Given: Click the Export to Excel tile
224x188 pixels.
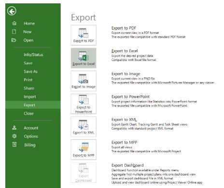Looking at the screenshot, I should click(x=84, y=58).
